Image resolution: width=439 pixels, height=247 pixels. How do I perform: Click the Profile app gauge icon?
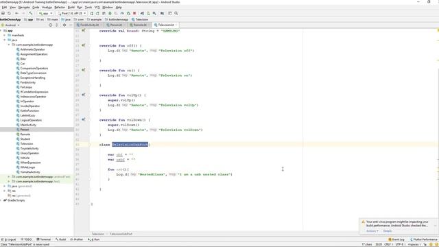[122, 13]
